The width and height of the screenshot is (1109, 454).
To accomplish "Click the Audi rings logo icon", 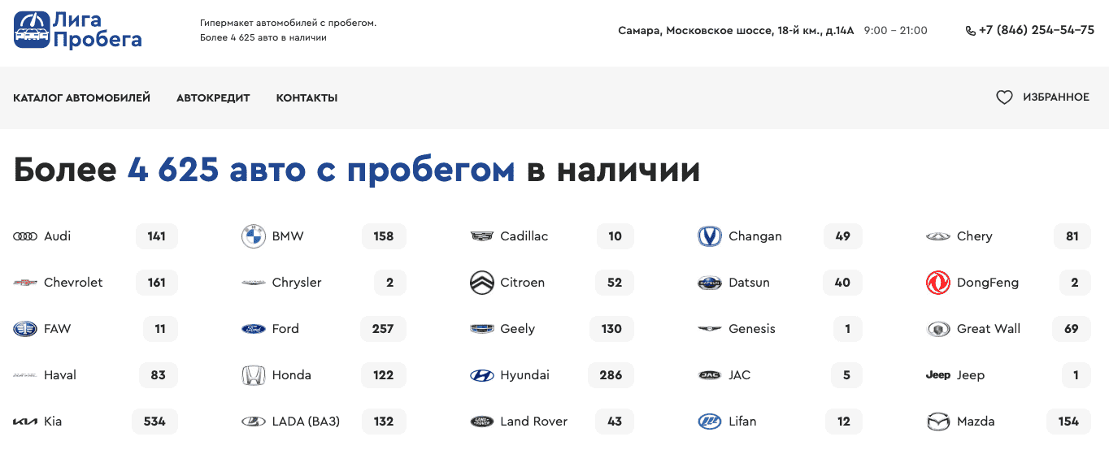I will (x=25, y=236).
